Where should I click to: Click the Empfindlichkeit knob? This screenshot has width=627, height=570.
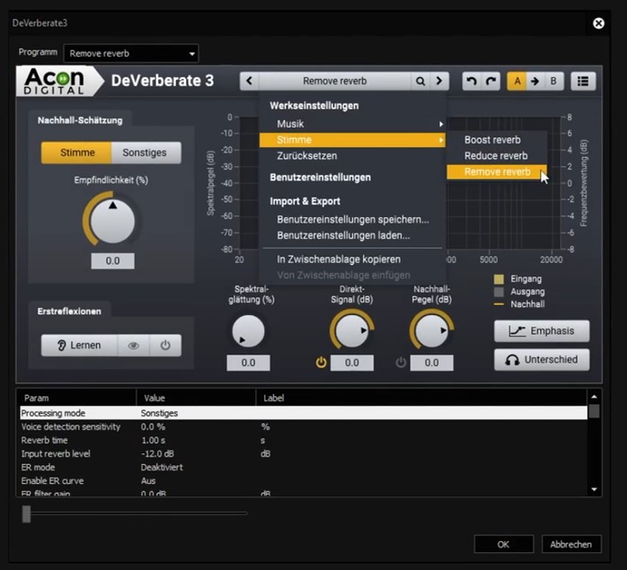coord(113,221)
